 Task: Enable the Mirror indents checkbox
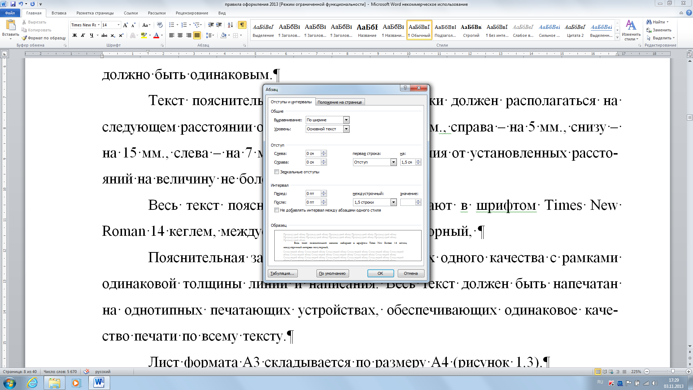[277, 172]
